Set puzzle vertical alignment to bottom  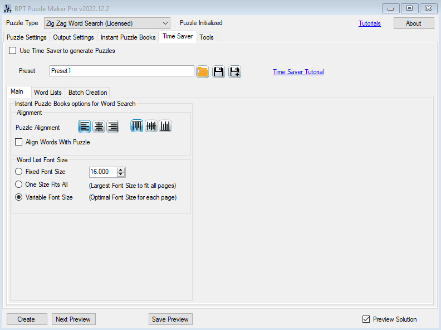165,127
